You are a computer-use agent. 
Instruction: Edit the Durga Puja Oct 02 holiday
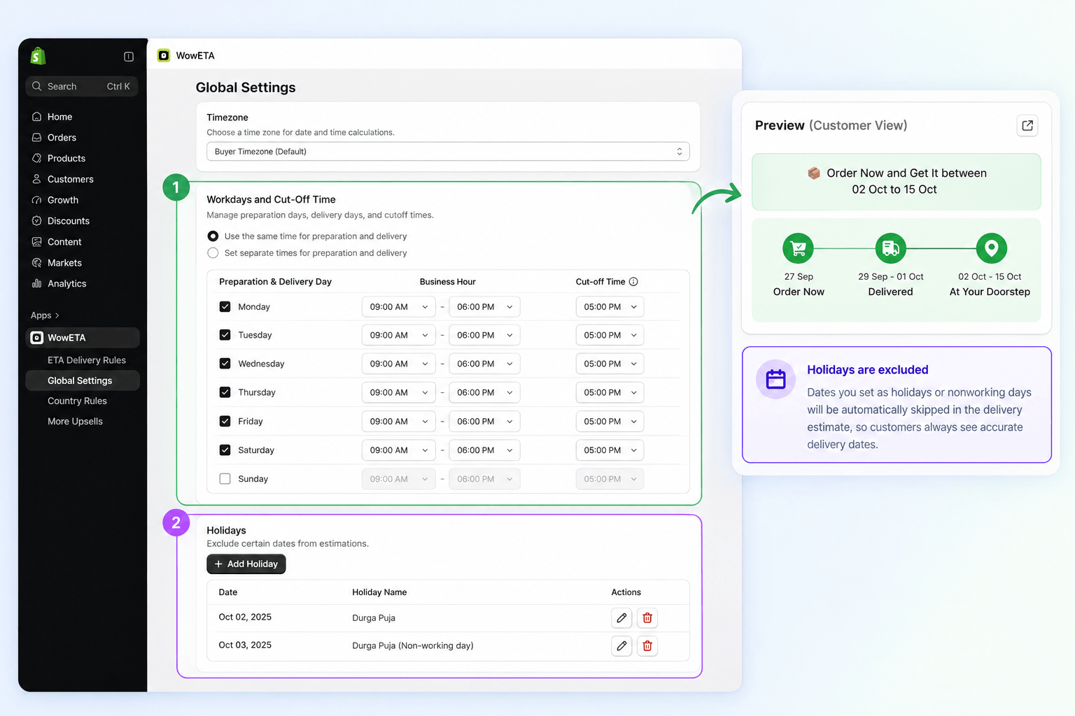click(621, 618)
